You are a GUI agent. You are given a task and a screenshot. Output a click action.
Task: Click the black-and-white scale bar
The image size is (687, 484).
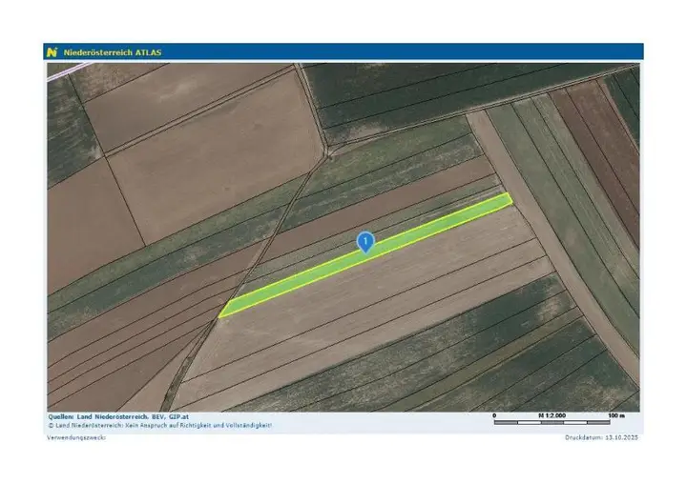click(554, 422)
